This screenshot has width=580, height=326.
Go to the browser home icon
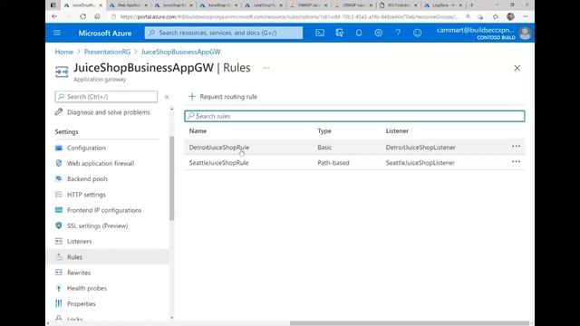pos(97,16)
